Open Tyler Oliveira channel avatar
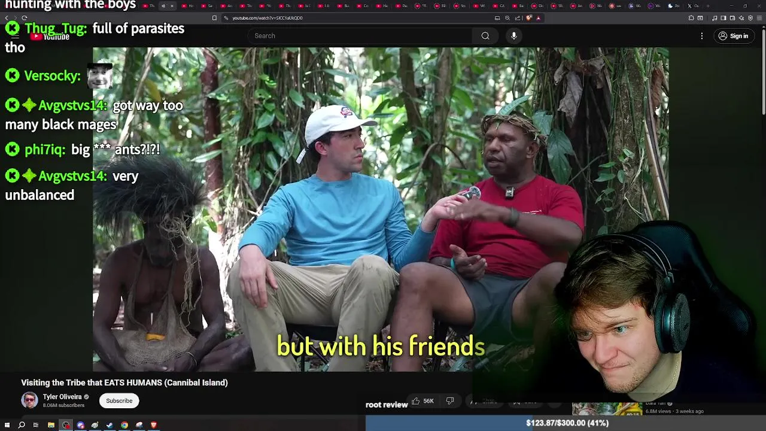The height and width of the screenshot is (431, 766). (x=29, y=400)
